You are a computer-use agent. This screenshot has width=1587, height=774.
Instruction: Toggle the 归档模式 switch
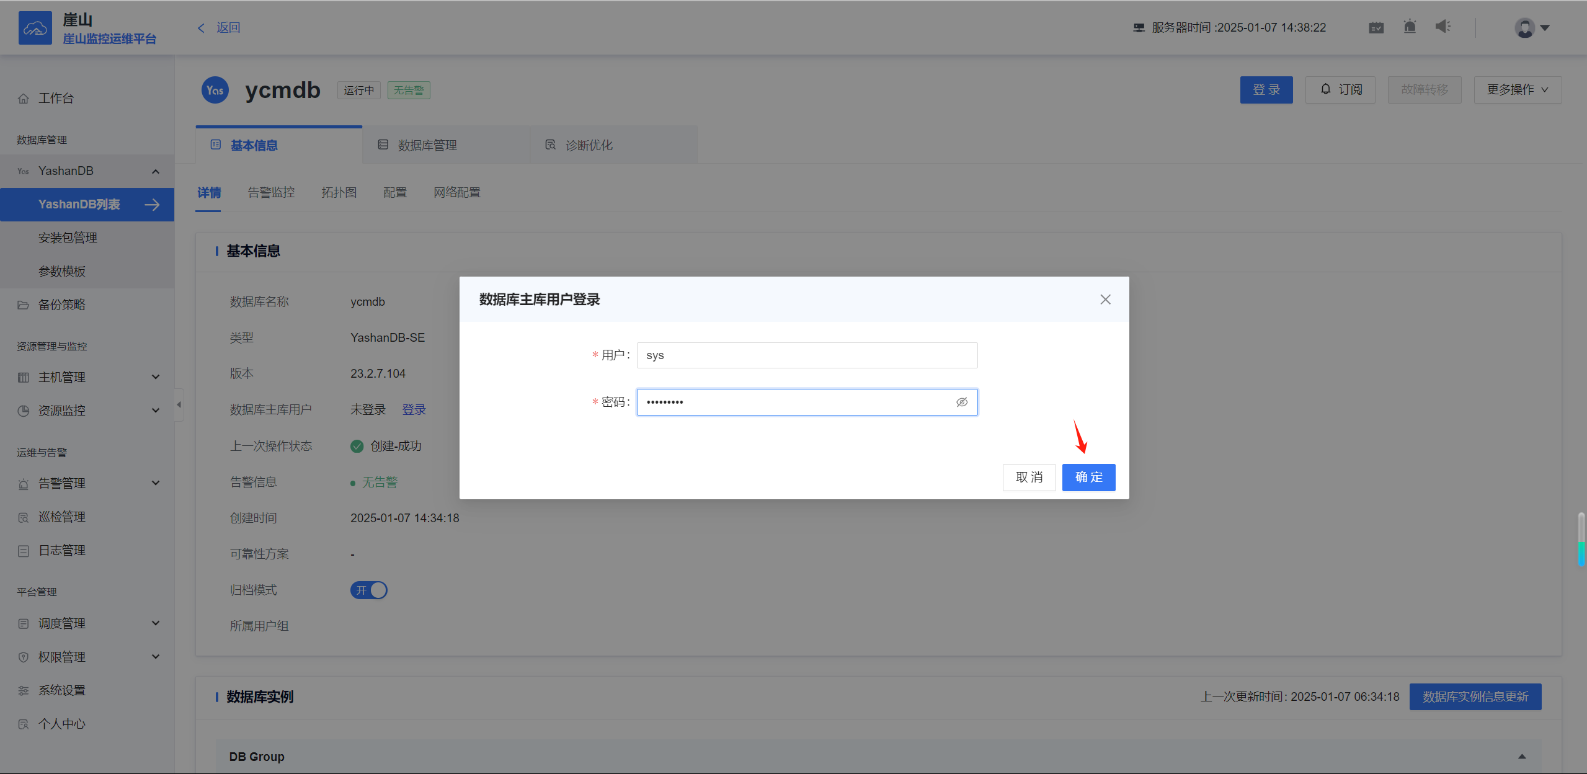(369, 590)
